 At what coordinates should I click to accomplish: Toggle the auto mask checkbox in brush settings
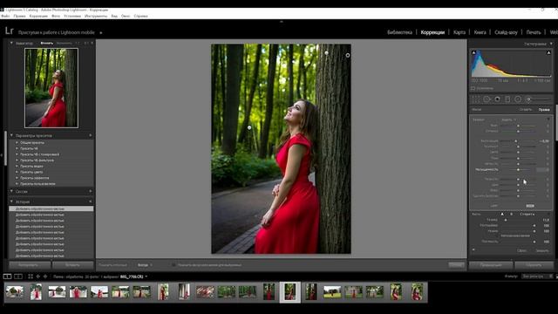(498, 235)
